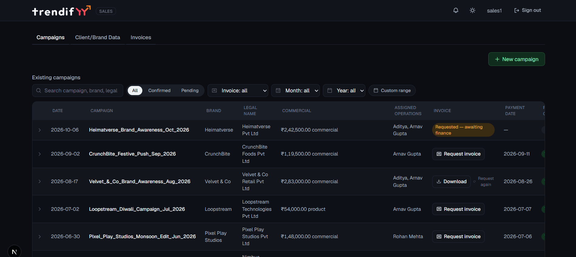This screenshot has height=257, width=576.
Task: Click the trendify logo
Action: [62, 11]
